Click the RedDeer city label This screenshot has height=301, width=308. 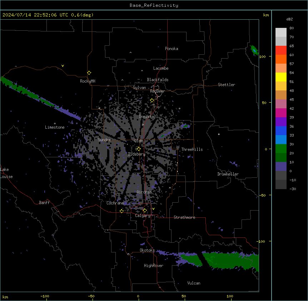[158, 91]
